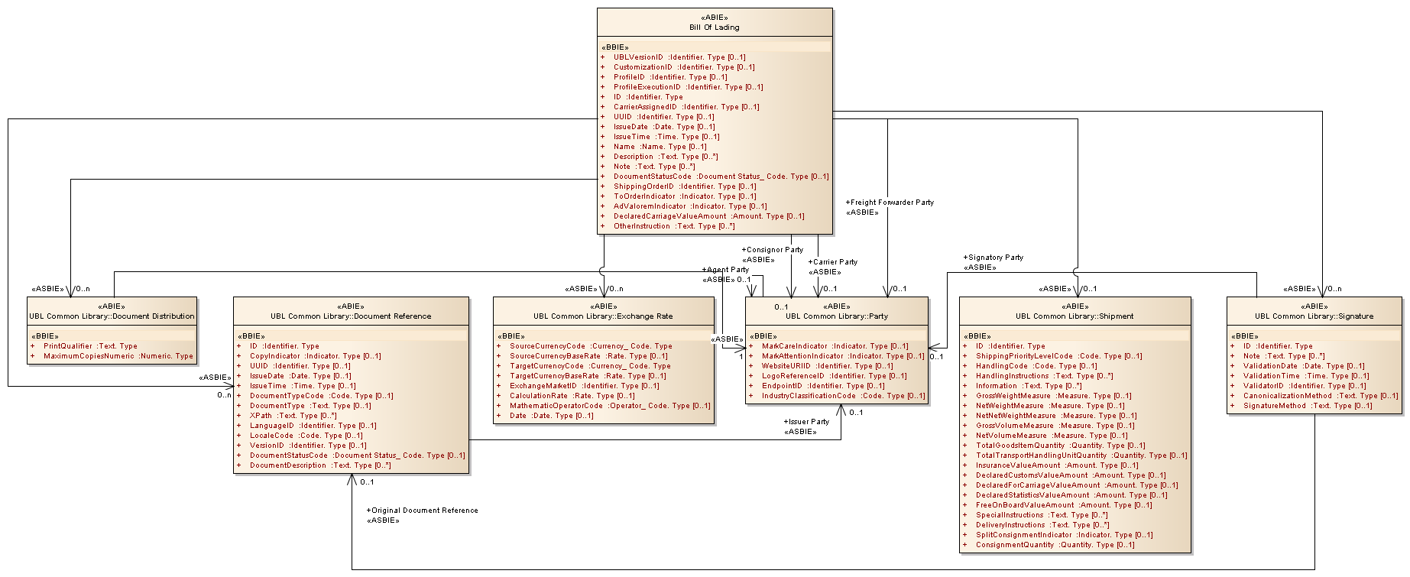Select the Document Reference class header
Image resolution: width=1410 pixels, height=577 pixels.
(351, 316)
